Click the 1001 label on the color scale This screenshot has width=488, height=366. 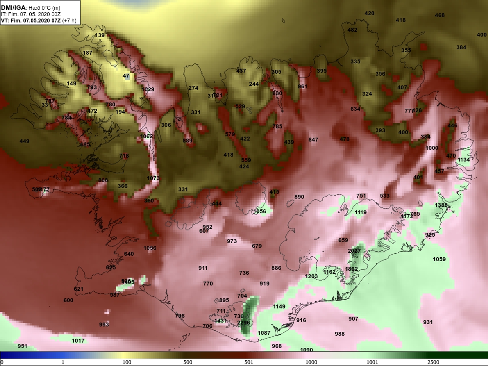pos(372,362)
